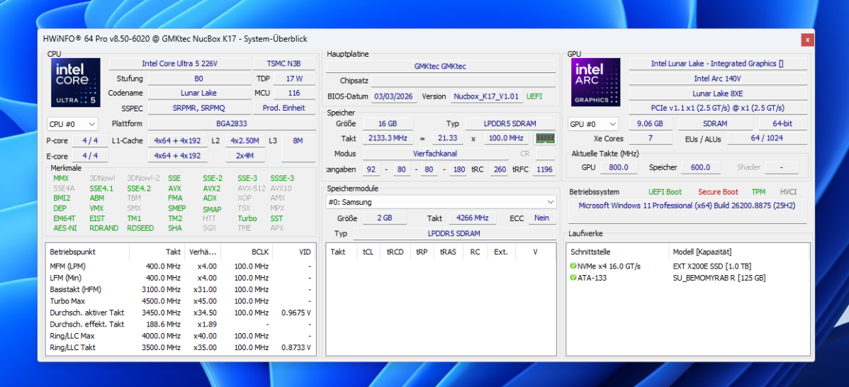Select the Betriebspunkt column header

(88, 252)
